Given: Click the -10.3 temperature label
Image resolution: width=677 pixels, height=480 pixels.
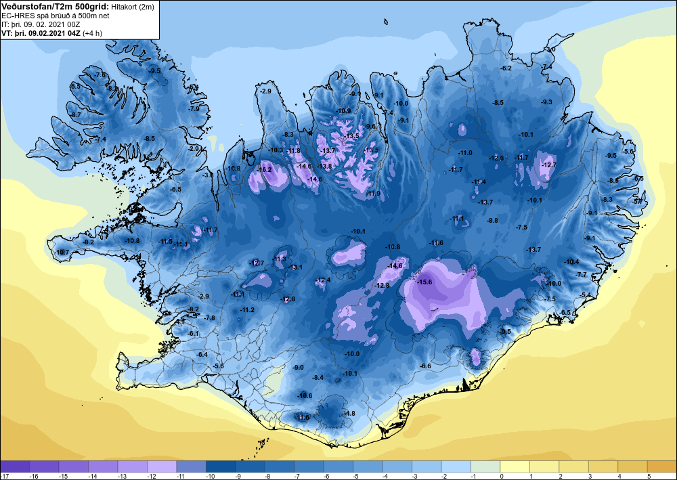Looking at the screenshot, I should (276, 150).
